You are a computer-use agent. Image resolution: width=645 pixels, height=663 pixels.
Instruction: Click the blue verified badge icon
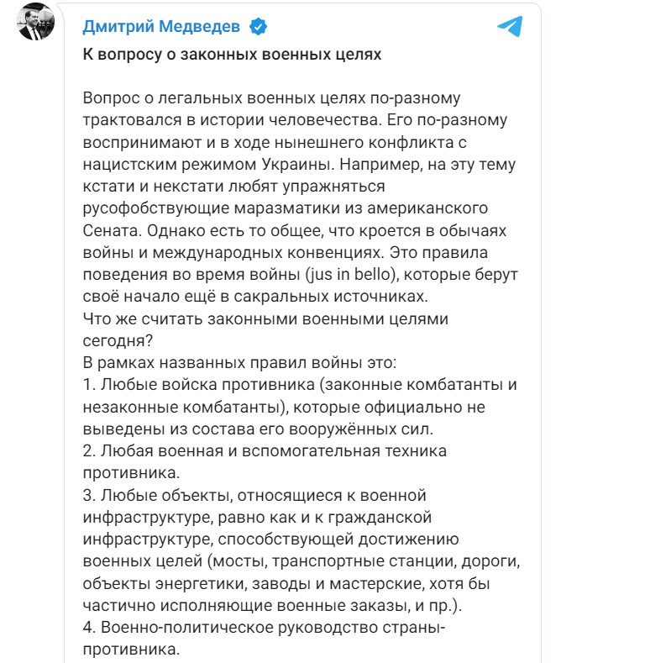pyautogui.click(x=258, y=26)
